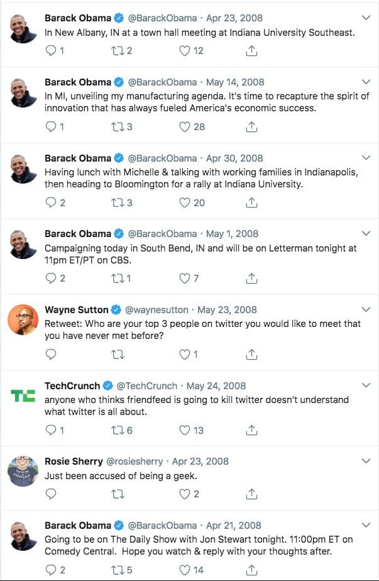This screenshot has width=379, height=581.
Task: Click the TechCrunch logo avatar
Action: [x=24, y=395]
